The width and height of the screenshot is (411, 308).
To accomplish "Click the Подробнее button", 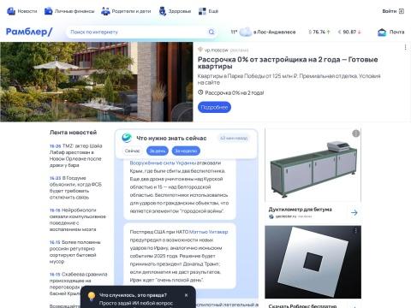I will (x=214, y=107).
